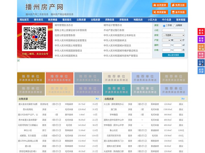The width and height of the screenshot is (205, 153).
Task: Click the maximum 面积 input field
Action: [x=178, y=45]
